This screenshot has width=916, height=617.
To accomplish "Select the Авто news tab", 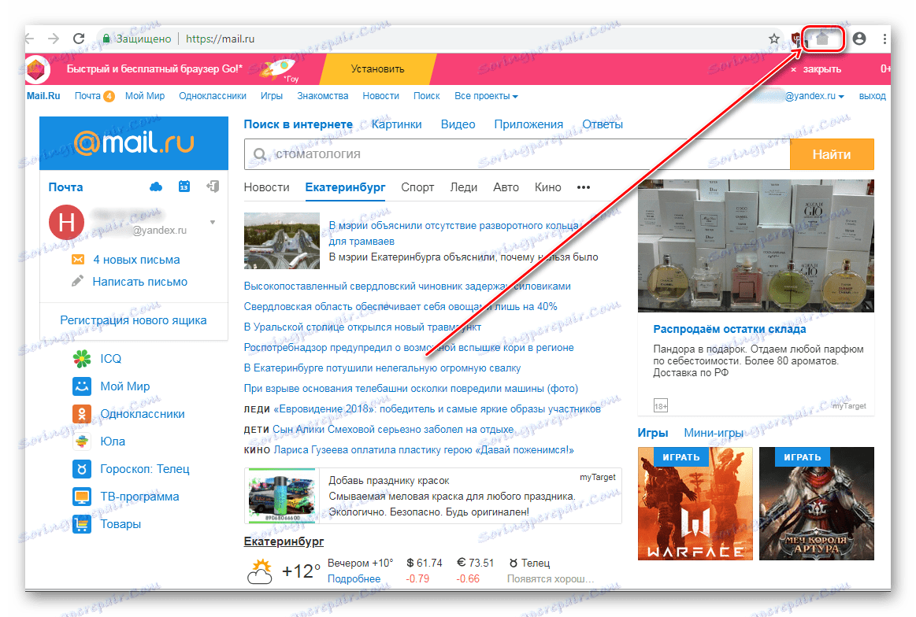I will coord(506,187).
